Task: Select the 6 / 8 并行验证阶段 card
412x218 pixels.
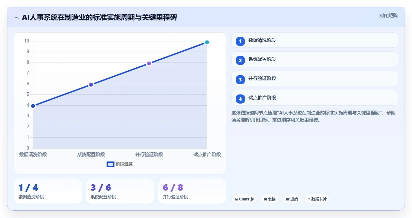Action: point(192,191)
